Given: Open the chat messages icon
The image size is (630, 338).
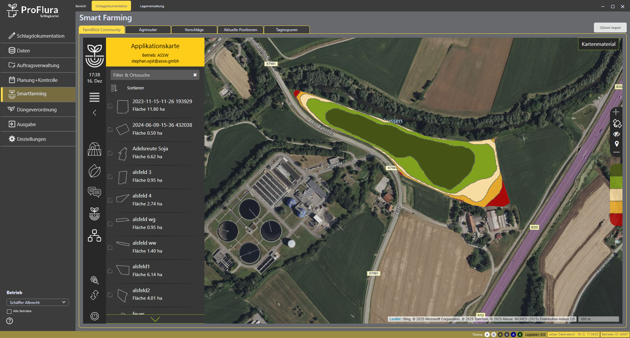Looking at the screenshot, I should pyautogui.click(x=94, y=192).
